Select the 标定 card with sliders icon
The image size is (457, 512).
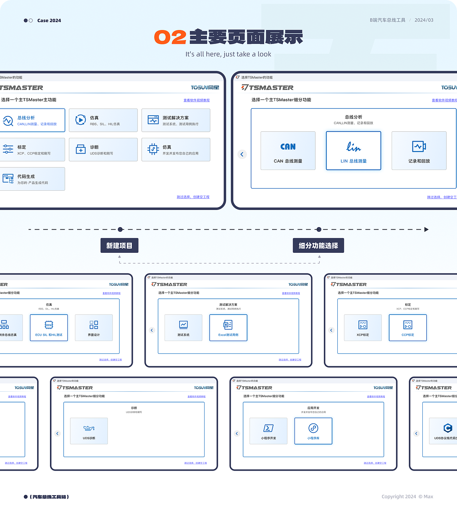[32, 150]
